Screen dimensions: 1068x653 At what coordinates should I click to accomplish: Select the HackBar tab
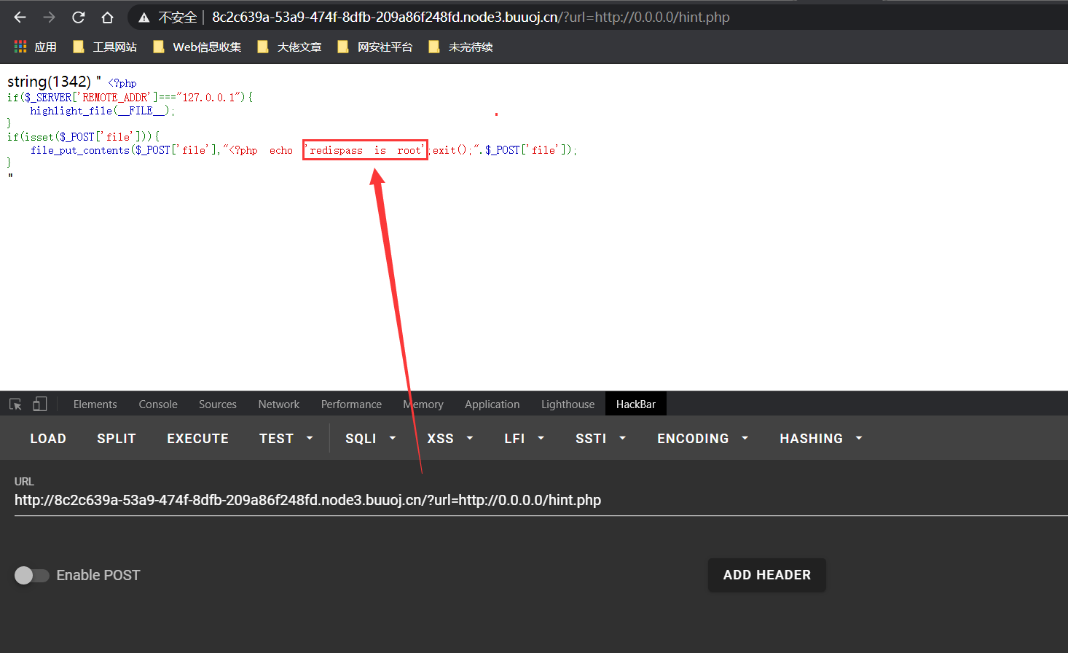point(636,404)
